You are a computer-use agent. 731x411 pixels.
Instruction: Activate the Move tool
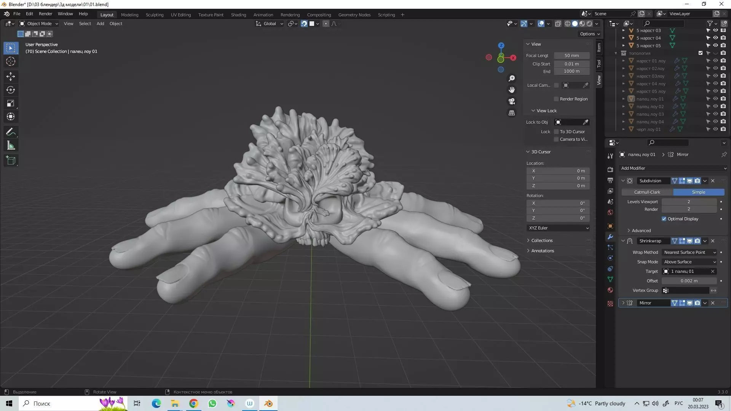[x=11, y=76]
